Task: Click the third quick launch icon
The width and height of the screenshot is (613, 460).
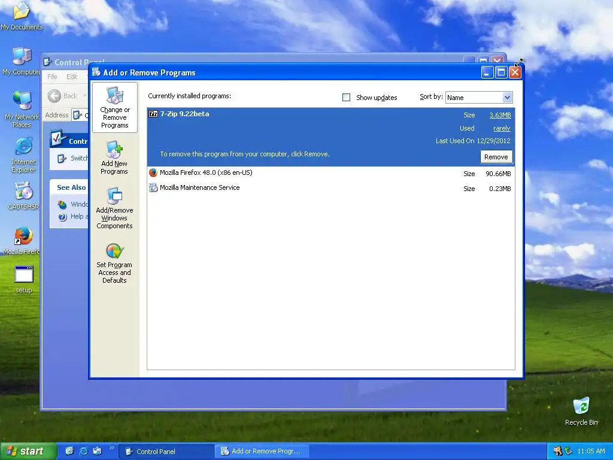Action: (x=97, y=451)
